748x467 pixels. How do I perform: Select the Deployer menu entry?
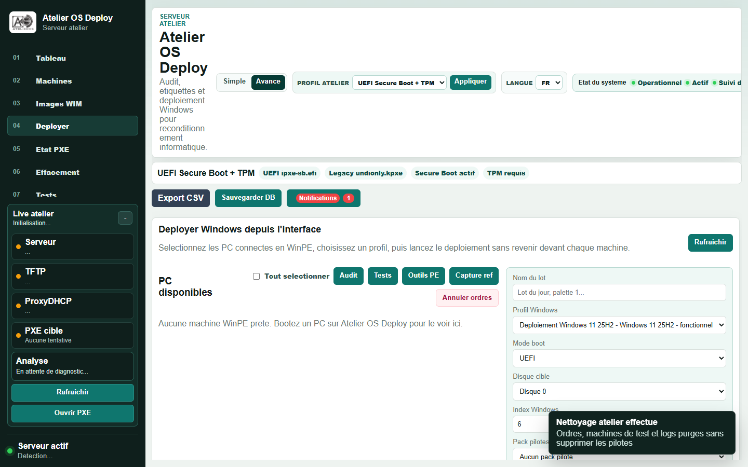click(73, 126)
